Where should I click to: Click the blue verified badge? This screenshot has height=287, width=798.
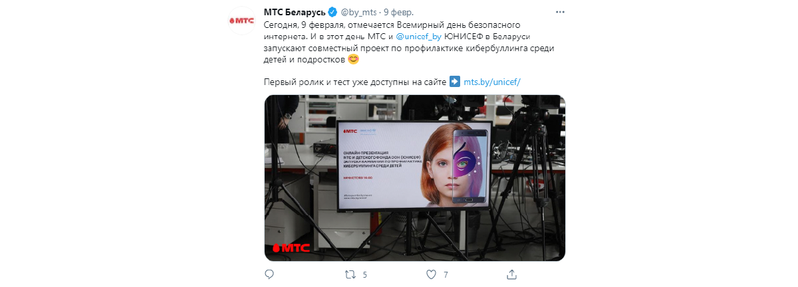pyautogui.click(x=332, y=13)
